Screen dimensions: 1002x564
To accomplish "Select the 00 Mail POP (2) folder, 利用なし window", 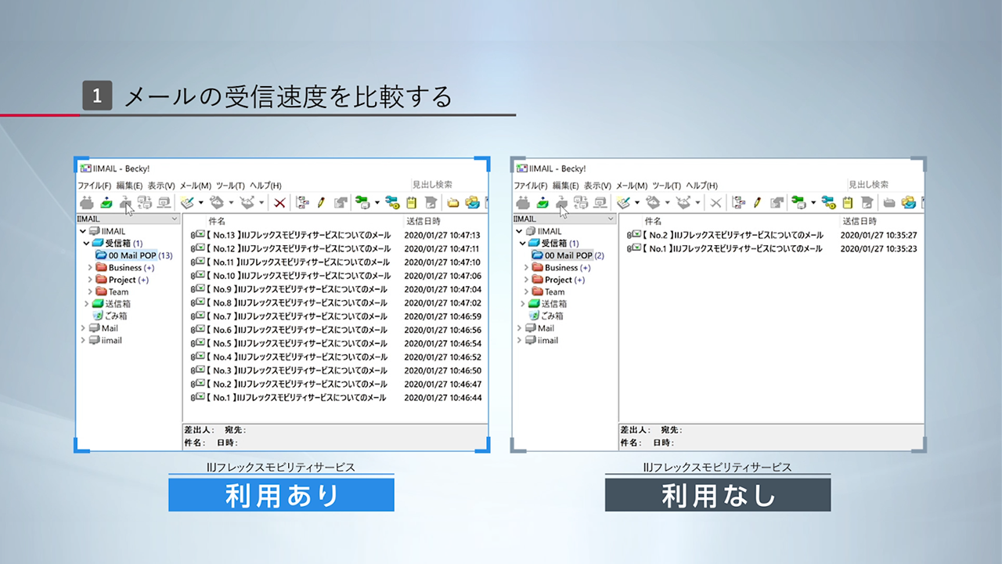I will (x=568, y=255).
